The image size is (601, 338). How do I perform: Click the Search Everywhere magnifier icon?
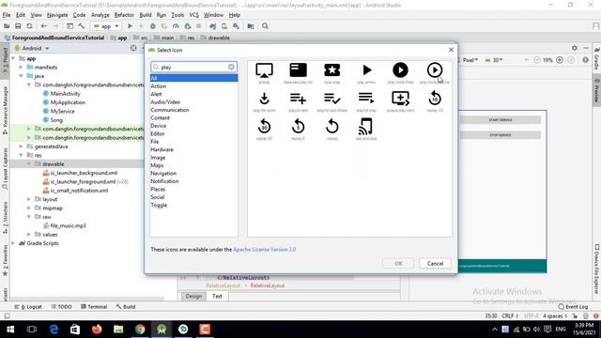[x=265, y=26]
